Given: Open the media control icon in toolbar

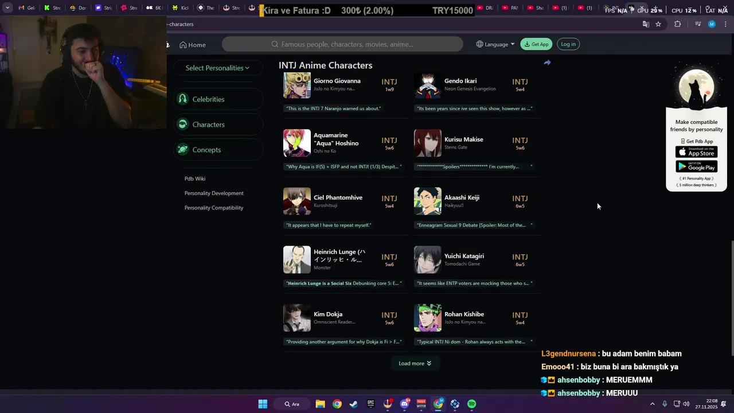Looking at the screenshot, I should click(698, 24).
